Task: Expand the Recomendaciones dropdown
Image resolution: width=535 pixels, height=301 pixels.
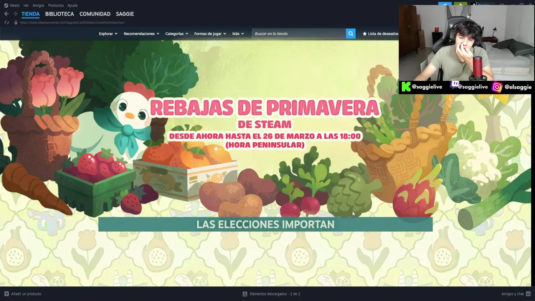Action: coord(141,33)
